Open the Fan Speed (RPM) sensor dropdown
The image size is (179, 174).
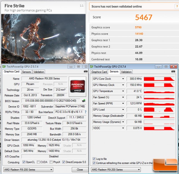click(x=123, y=103)
